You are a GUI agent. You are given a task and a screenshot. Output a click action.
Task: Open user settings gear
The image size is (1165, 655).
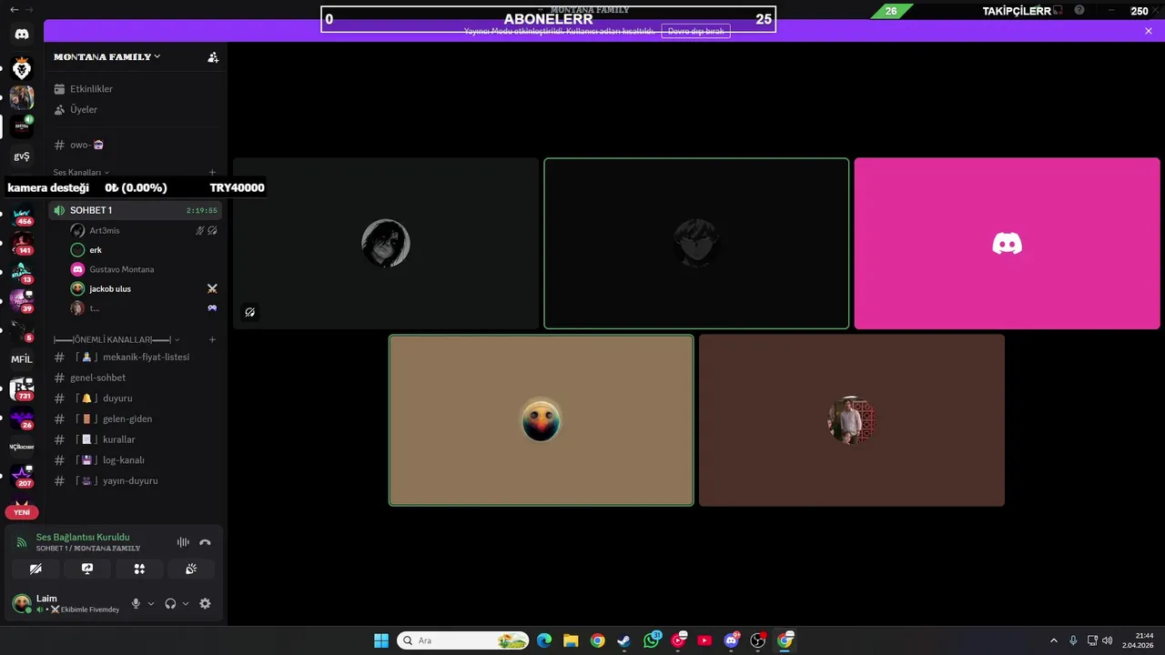[205, 603]
